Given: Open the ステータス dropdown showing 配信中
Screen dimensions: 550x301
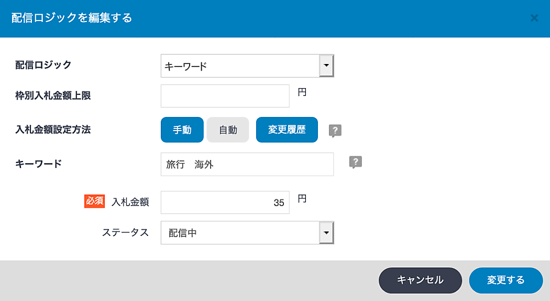Looking at the screenshot, I should click(x=240, y=233).
